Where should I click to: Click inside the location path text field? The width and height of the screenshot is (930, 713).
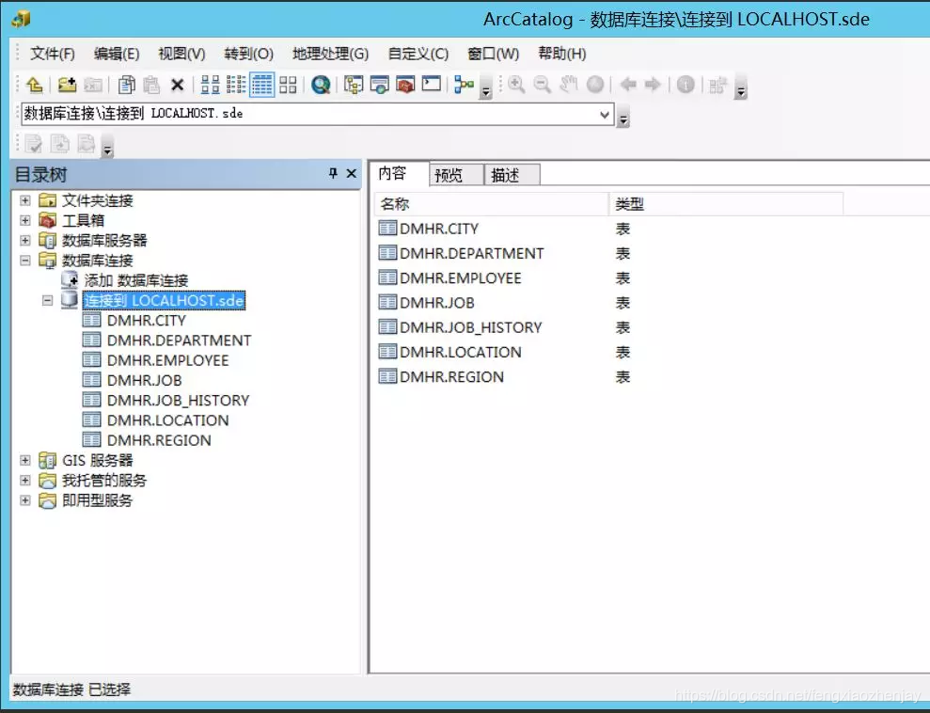pyautogui.click(x=308, y=114)
